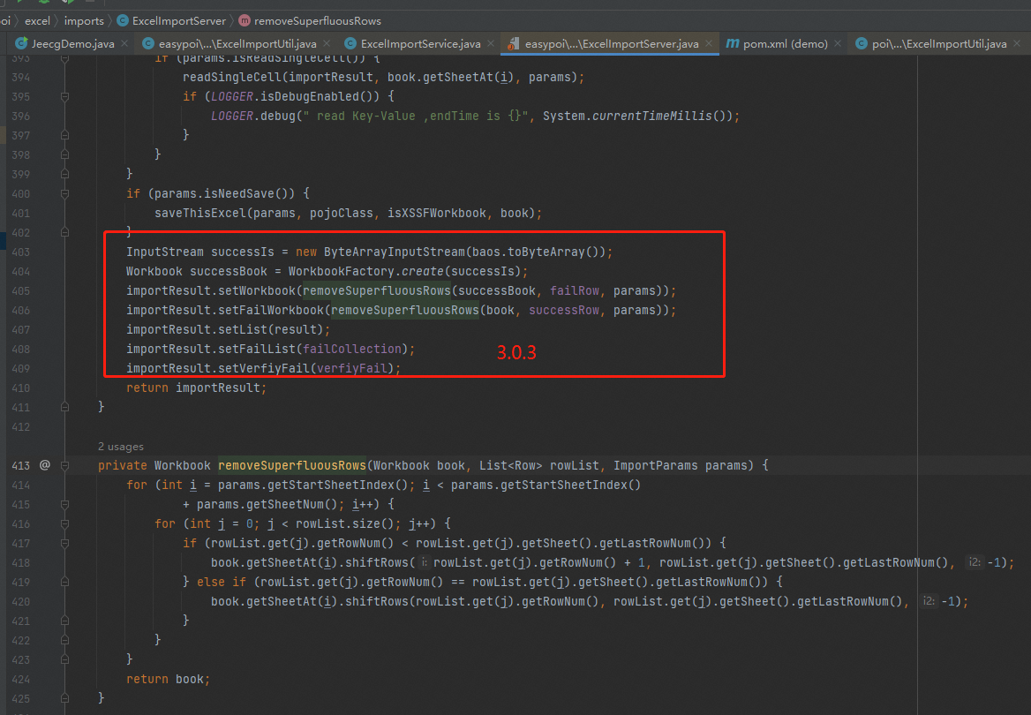Collapse the fold marker at line 397
The width and height of the screenshot is (1031, 715).
click(x=64, y=135)
